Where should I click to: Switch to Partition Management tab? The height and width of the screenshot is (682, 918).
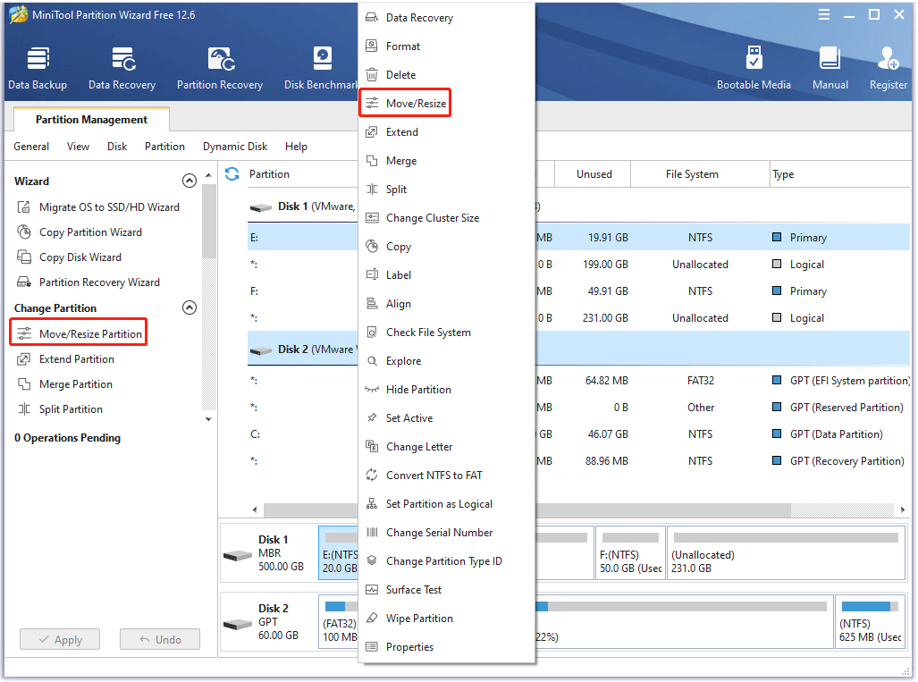pyautogui.click(x=91, y=120)
